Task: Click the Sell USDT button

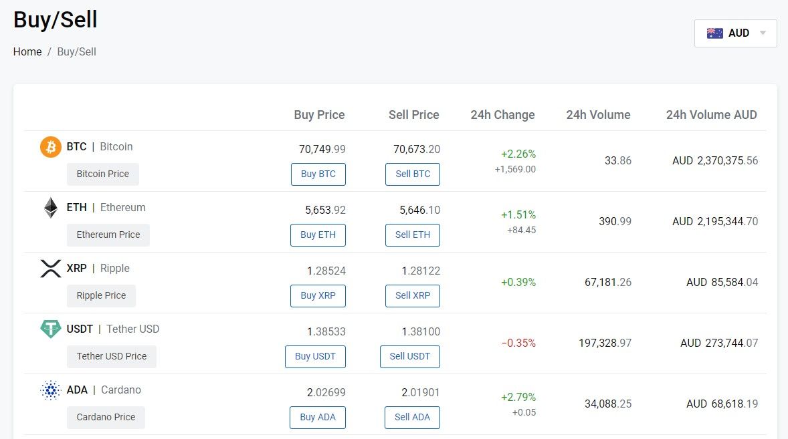Action: (410, 356)
